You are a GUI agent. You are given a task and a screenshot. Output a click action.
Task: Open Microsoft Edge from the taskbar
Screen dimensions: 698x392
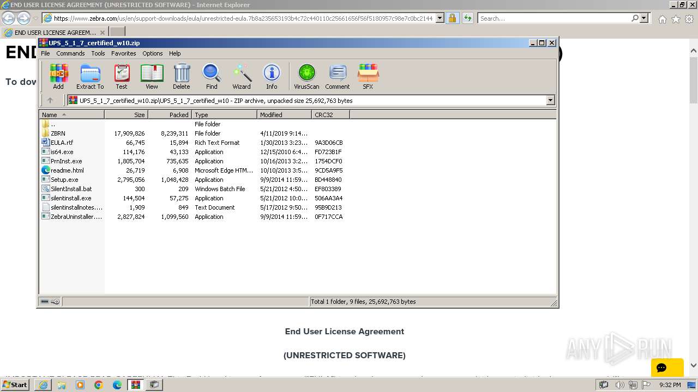[x=117, y=385]
